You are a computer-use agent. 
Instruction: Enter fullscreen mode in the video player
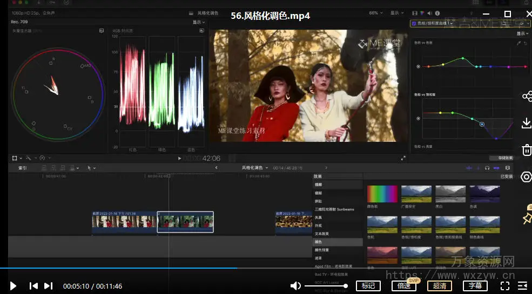click(x=505, y=286)
